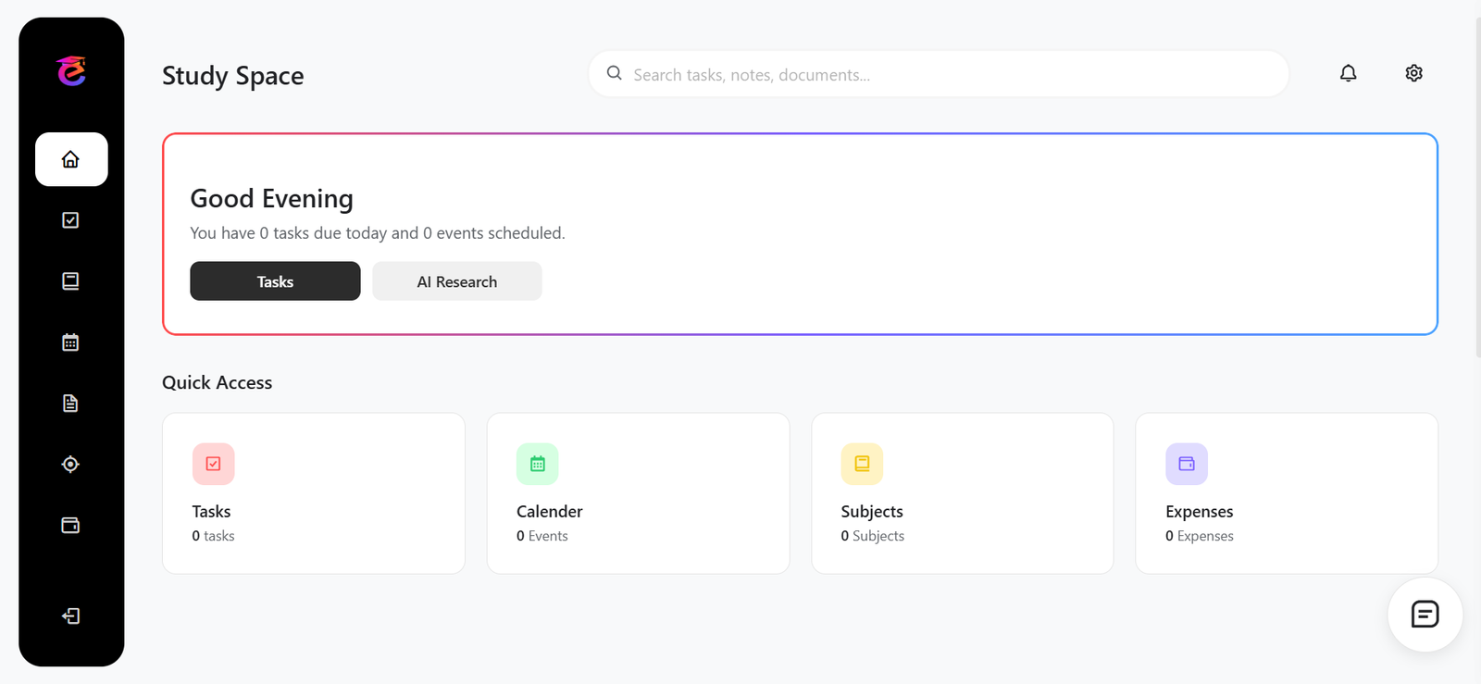This screenshot has width=1481, height=684.
Task: Click the Study Space logo icon
Action: click(x=71, y=71)
